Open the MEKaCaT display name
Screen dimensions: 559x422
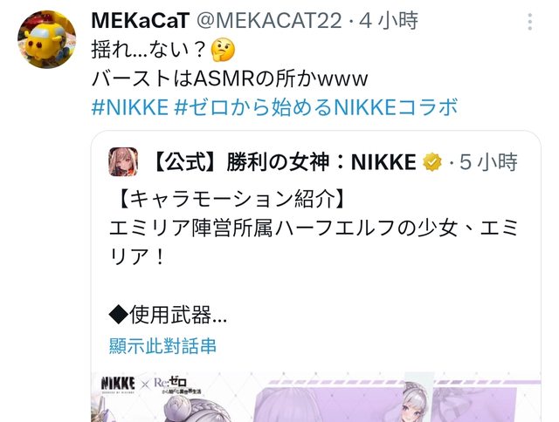point(140,21)
